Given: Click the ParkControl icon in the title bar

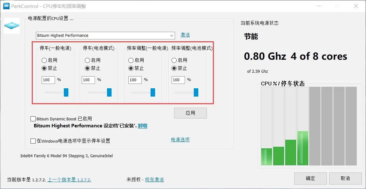Looking at the screenshot, I should (6, 6).
